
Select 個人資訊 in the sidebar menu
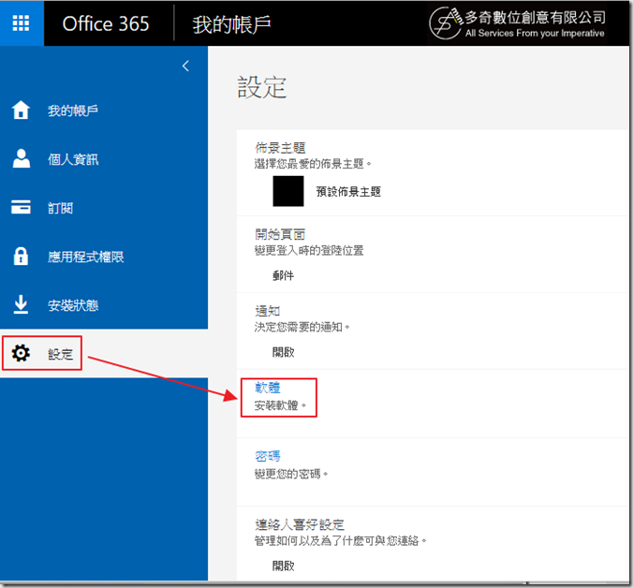tap(73, 159)
